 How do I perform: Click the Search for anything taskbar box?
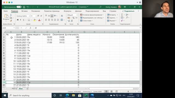tap(30, 96)
